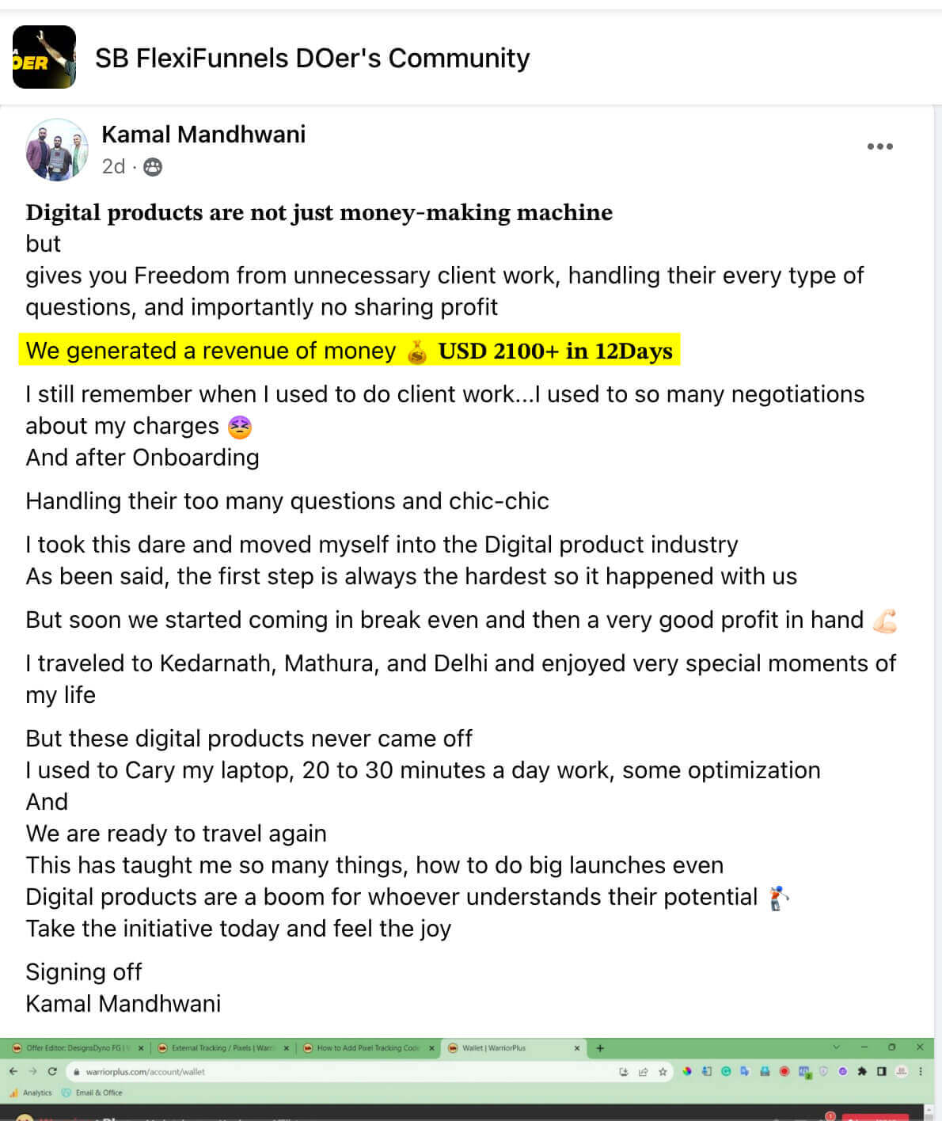942x1121 pixels.
Task: Switch to the How to Add Pixel Tracking tab
Action: click(368, 1047)
